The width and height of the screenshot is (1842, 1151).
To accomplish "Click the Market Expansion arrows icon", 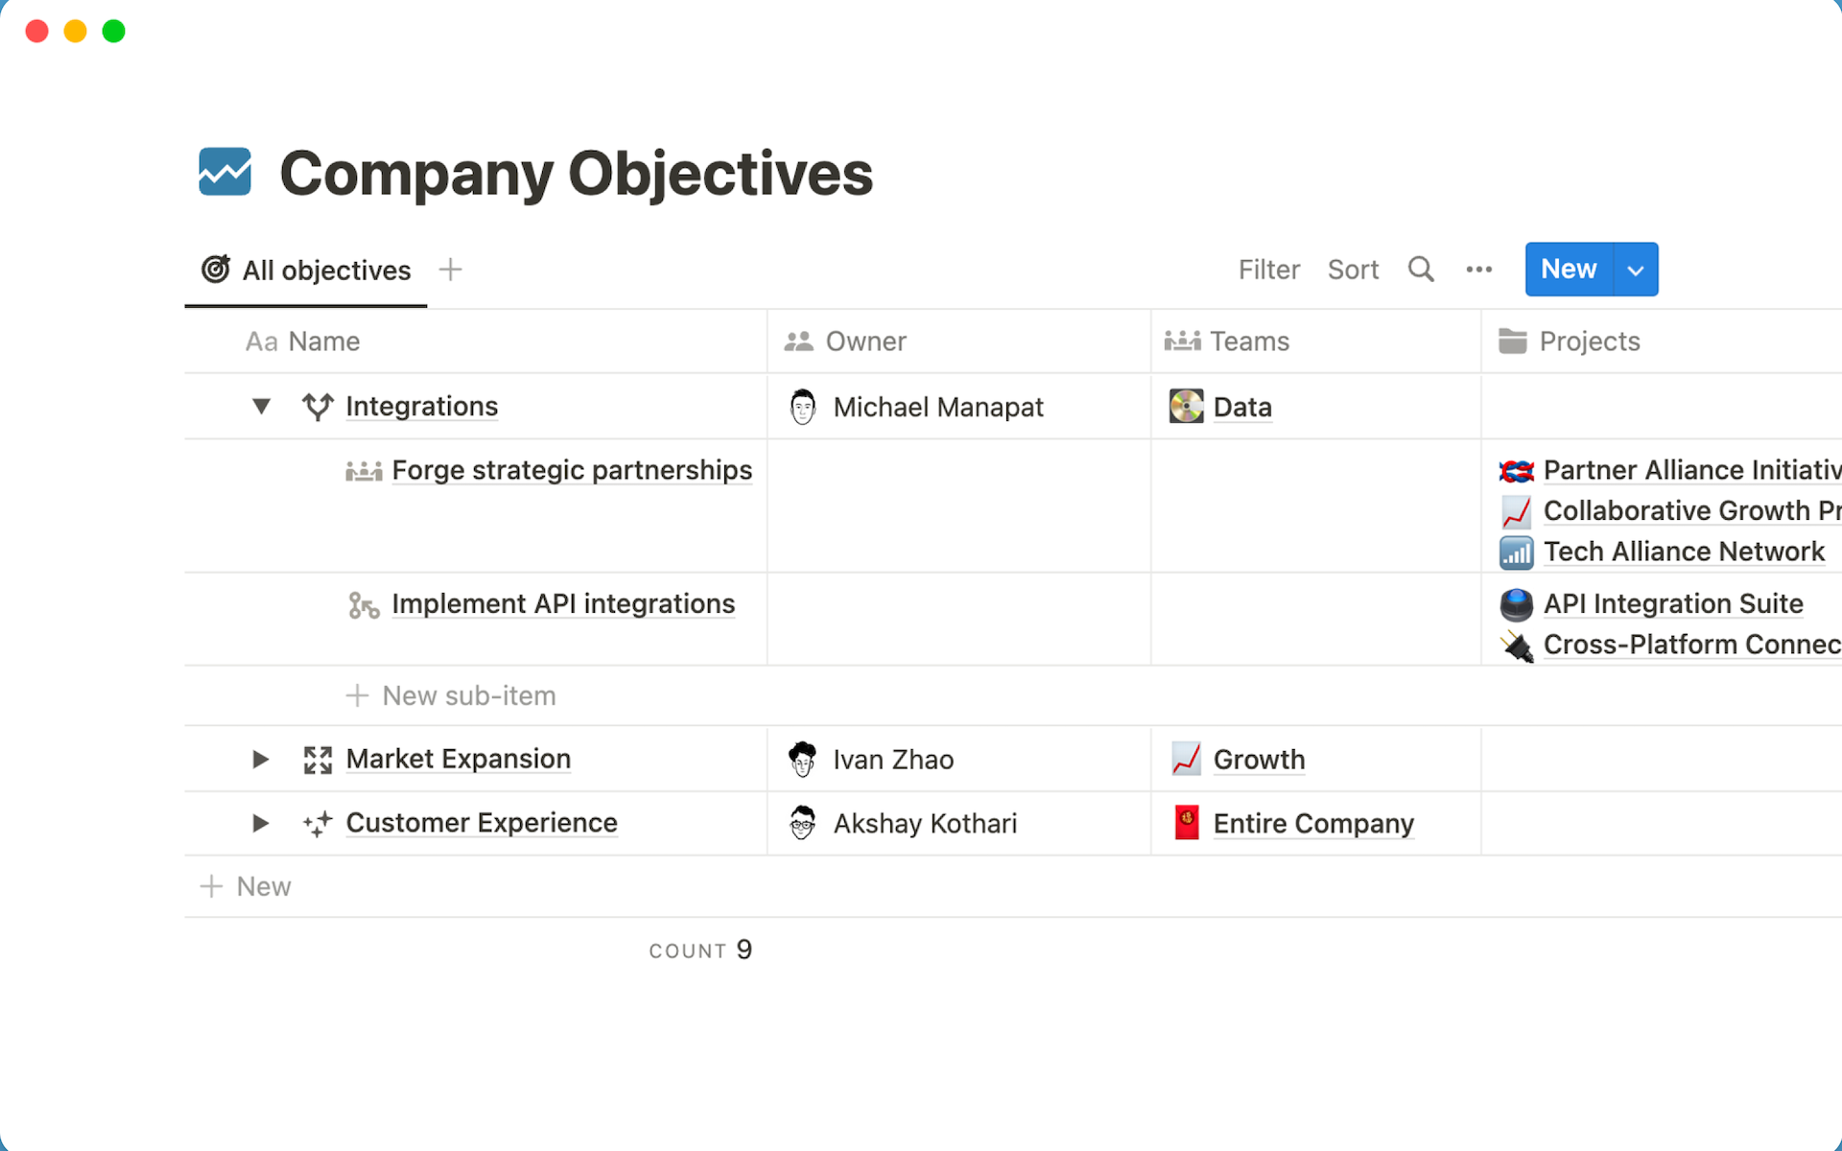I will pos(318,760).
